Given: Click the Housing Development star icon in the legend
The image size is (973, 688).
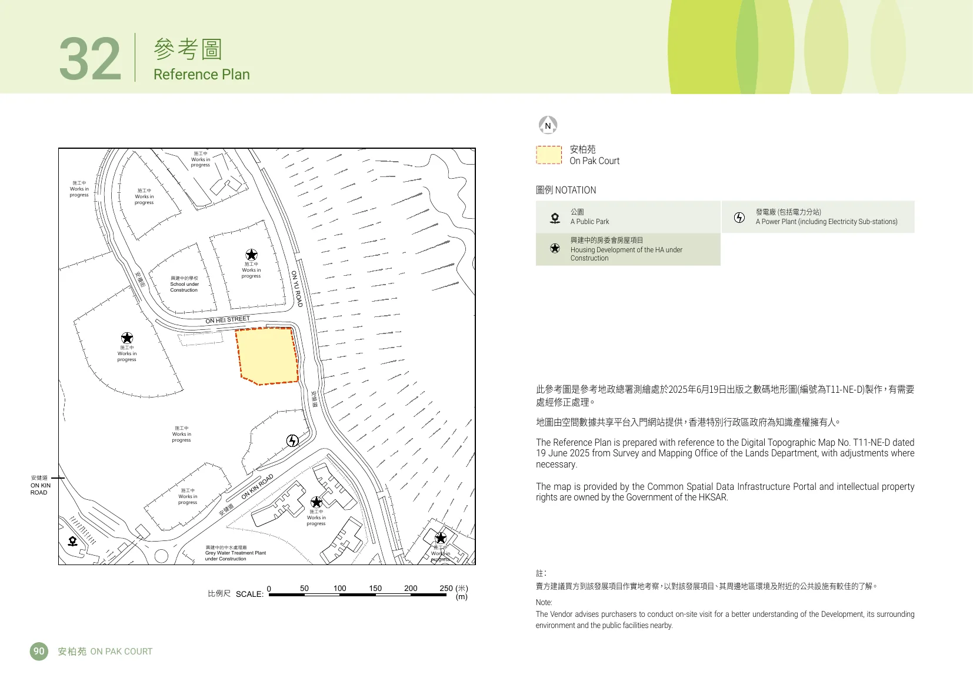Looking at the screenshot, I should point(555,248).
